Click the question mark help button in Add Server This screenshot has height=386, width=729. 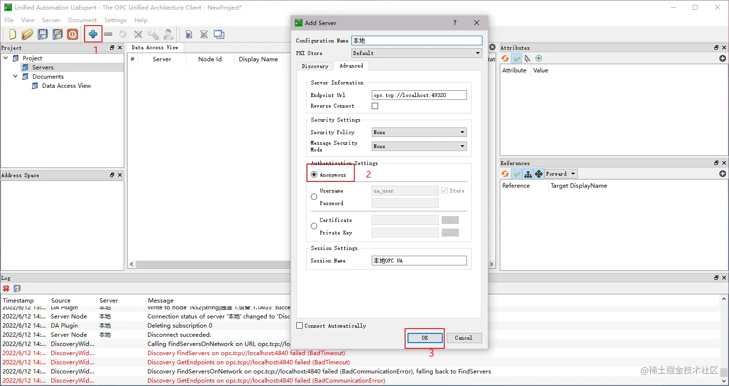pyautogui.click(x=455, y=23)
